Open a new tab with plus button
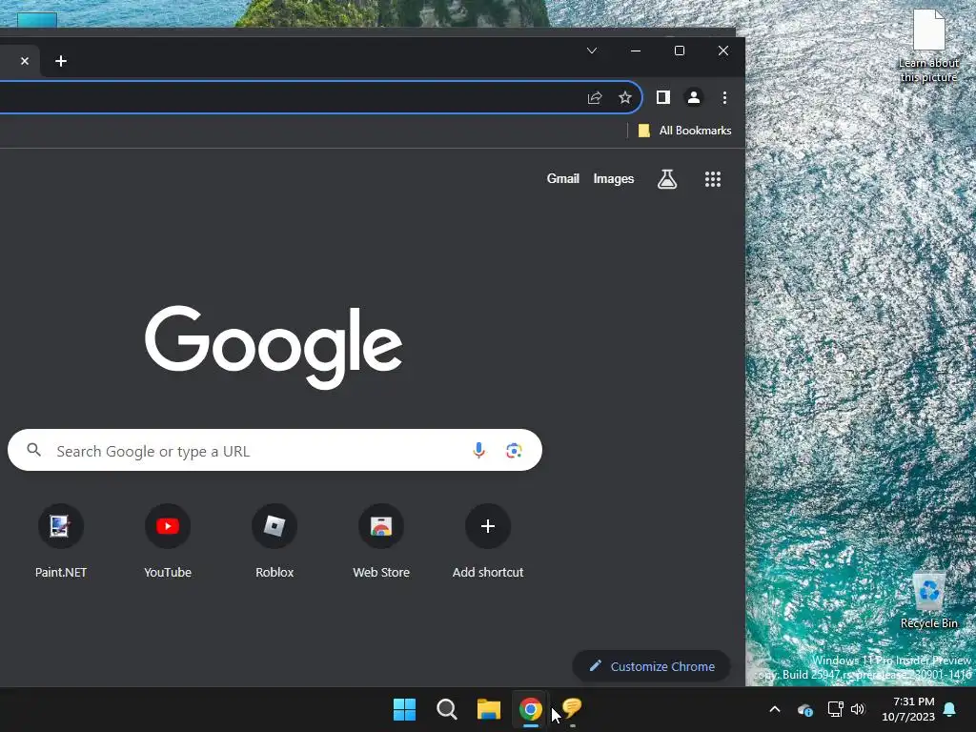976x732 pixels. pos(61,61)
